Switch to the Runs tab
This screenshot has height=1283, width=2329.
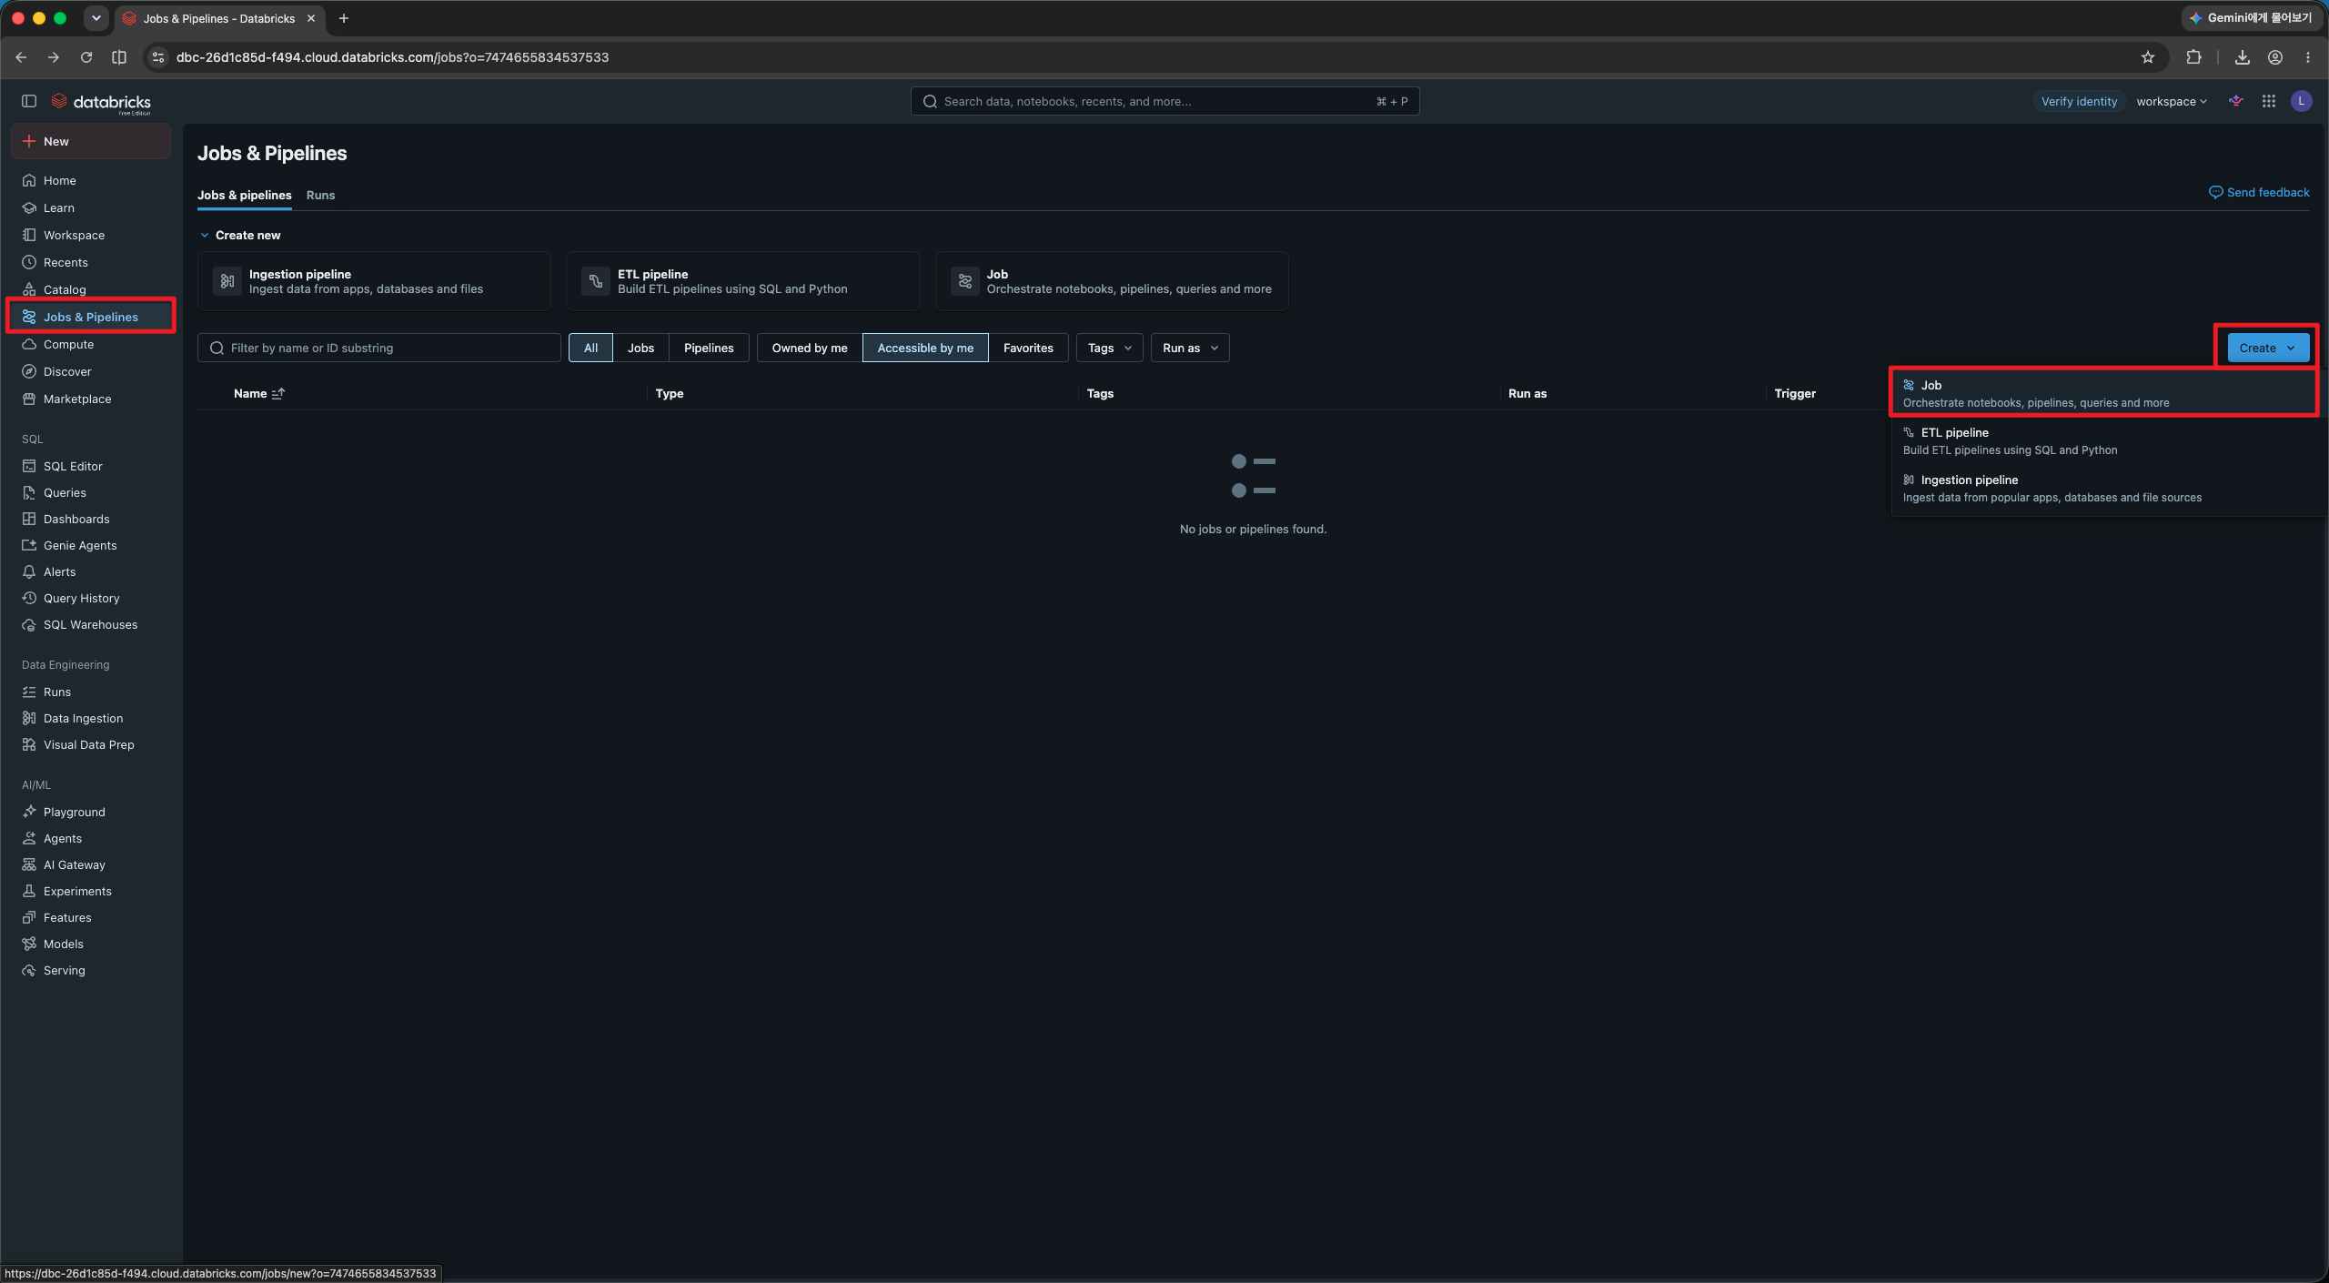coord(320,195)
